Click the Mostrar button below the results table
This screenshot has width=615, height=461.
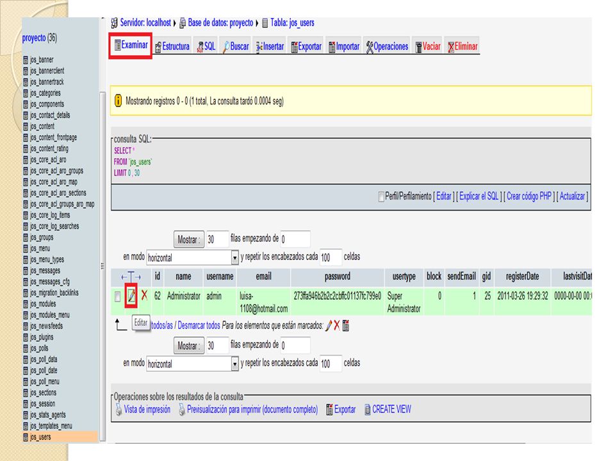tap(189, 346)
